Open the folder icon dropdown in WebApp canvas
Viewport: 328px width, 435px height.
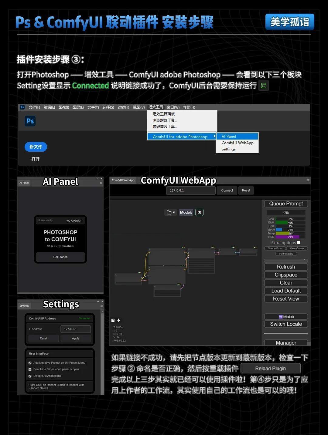tap(170, 212)
